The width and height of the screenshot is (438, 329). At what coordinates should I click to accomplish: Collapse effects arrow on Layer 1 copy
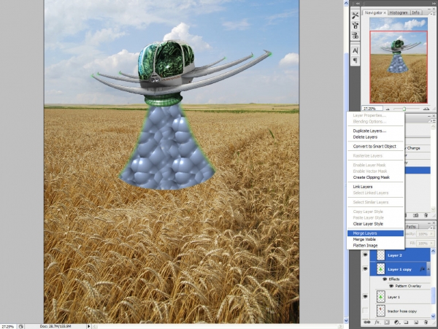coord(429,269)
